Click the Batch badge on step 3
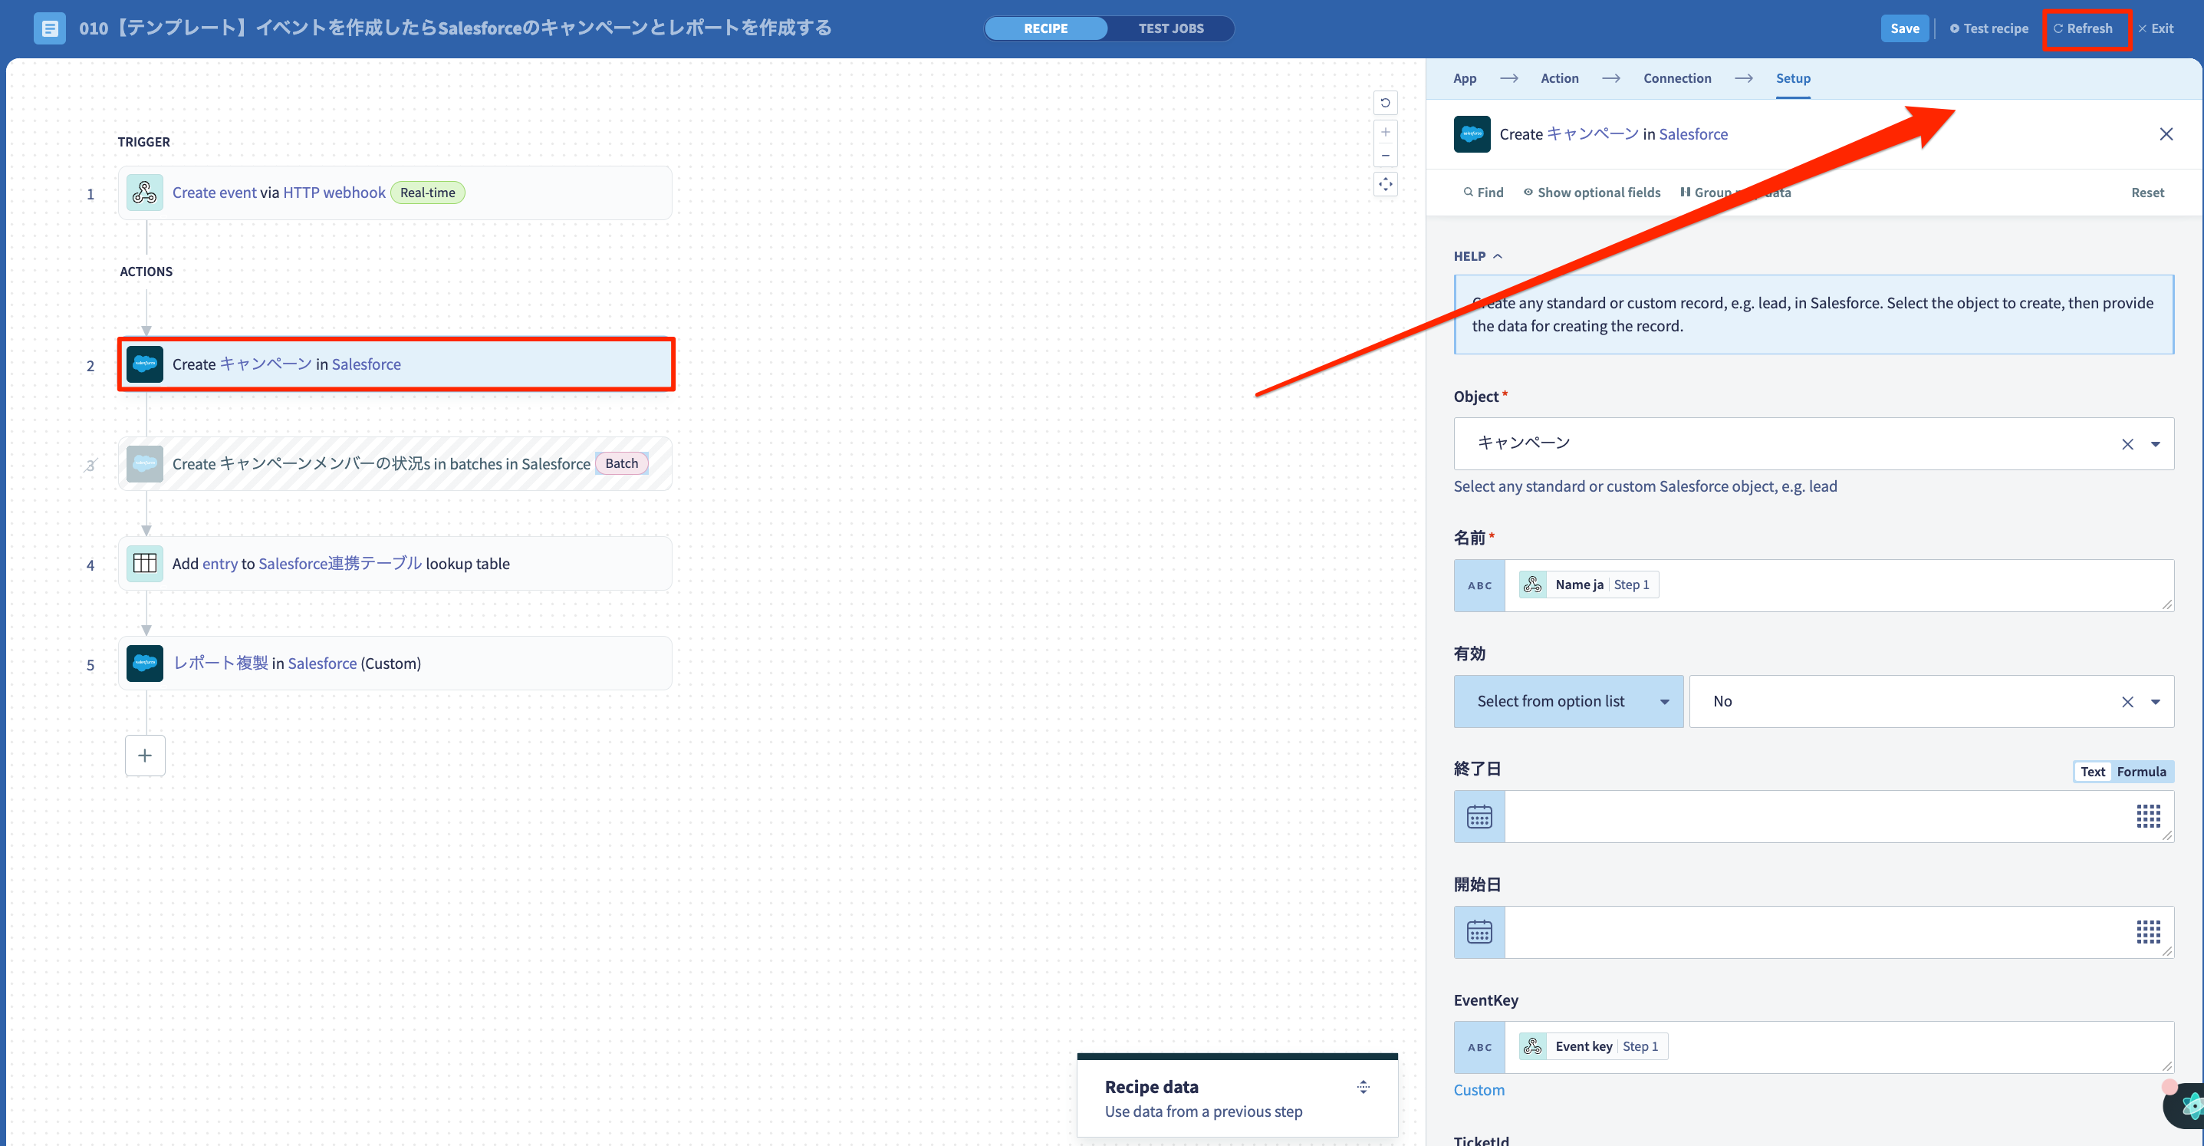This screenshot has width=2204, height=1146. tap(622, 463)
